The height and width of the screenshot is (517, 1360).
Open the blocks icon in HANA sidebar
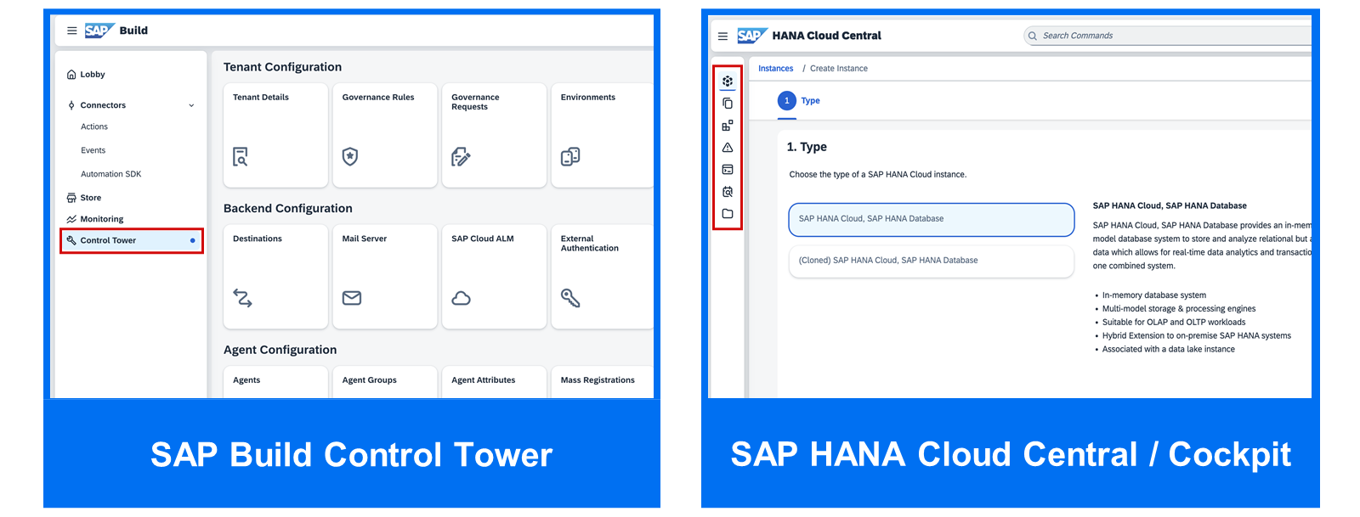click(728, 126)
